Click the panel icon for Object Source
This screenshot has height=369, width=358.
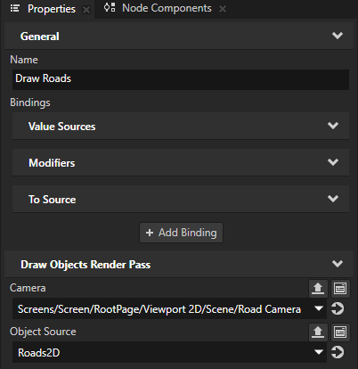click(340, 332)
